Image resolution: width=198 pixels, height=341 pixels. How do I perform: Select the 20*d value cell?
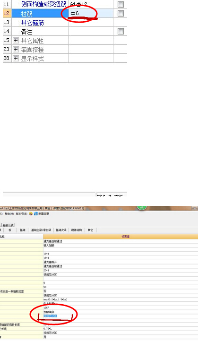coord(121,270)
